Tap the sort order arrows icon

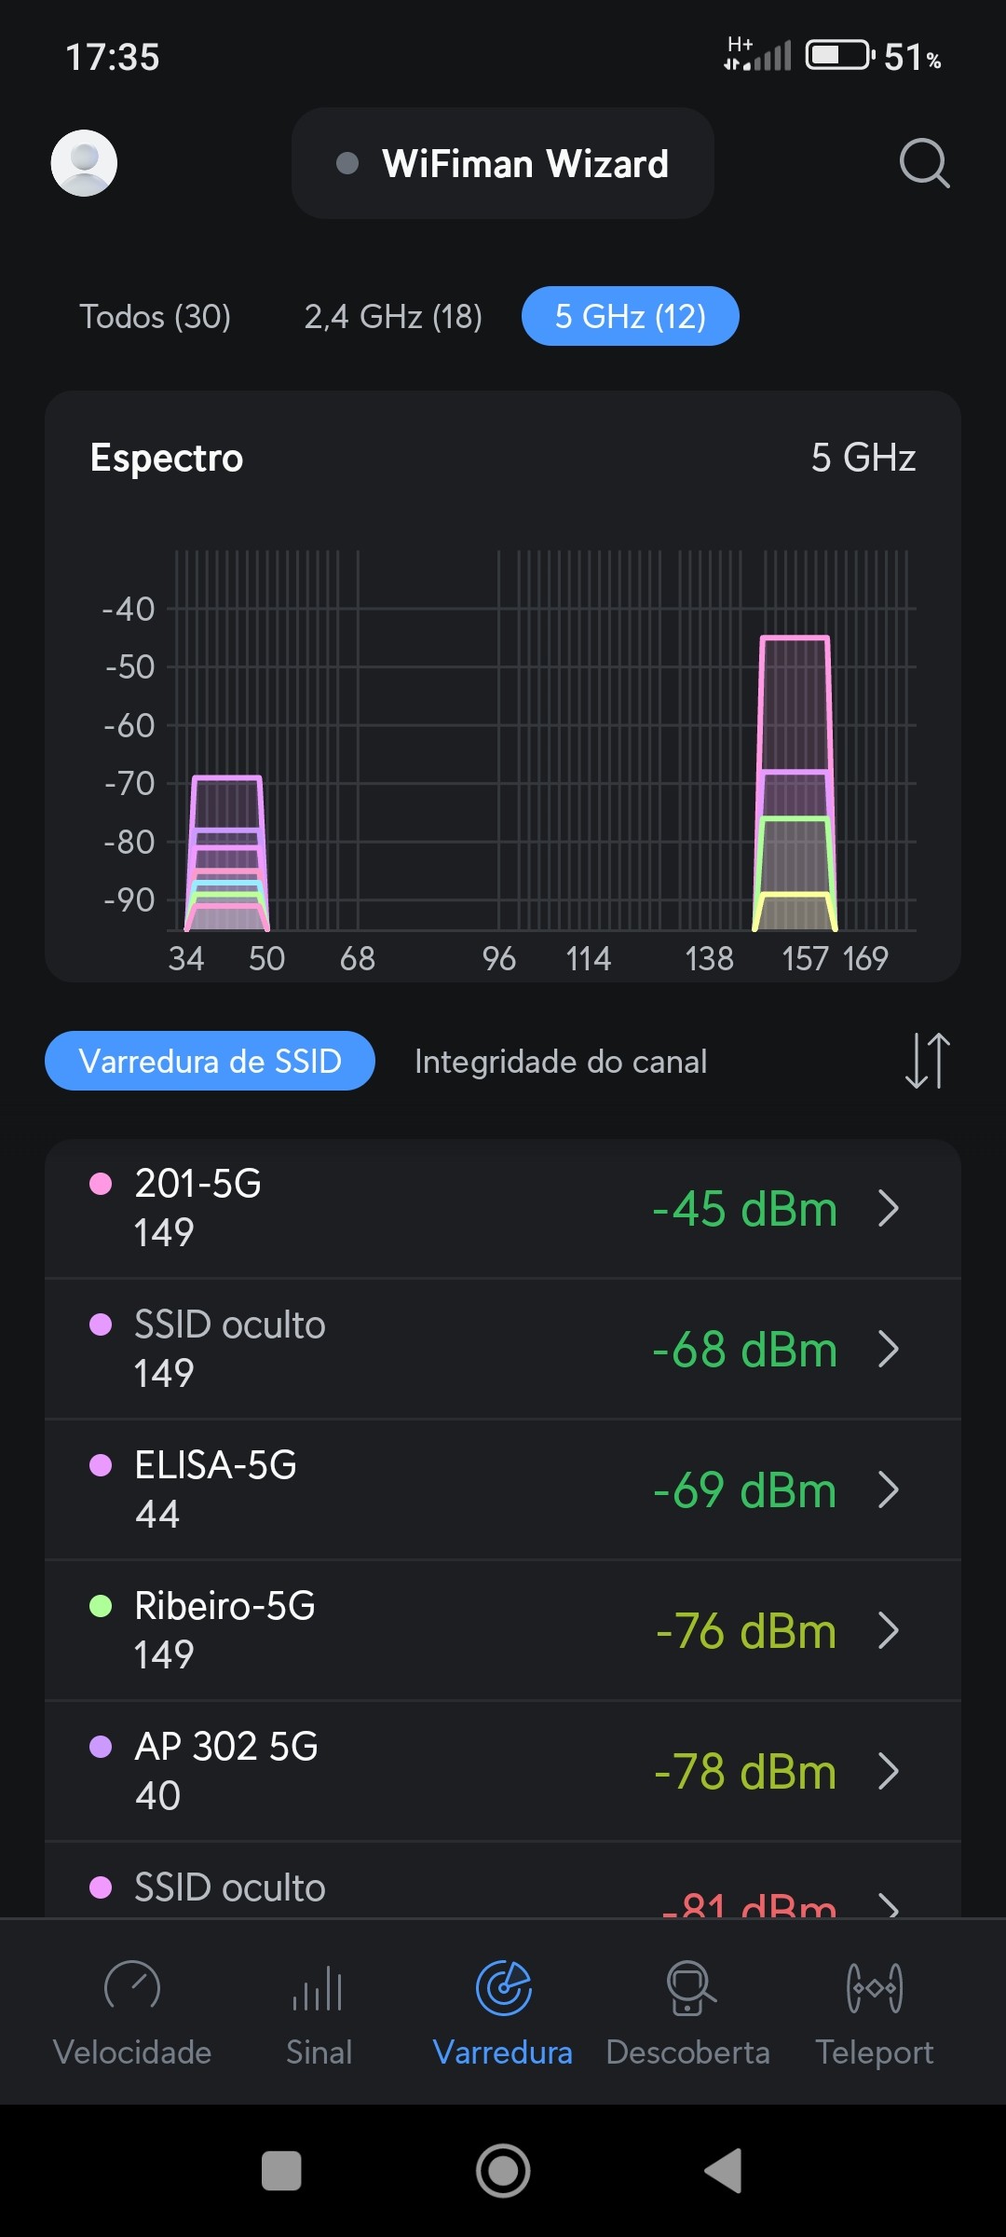point(927,1061)
